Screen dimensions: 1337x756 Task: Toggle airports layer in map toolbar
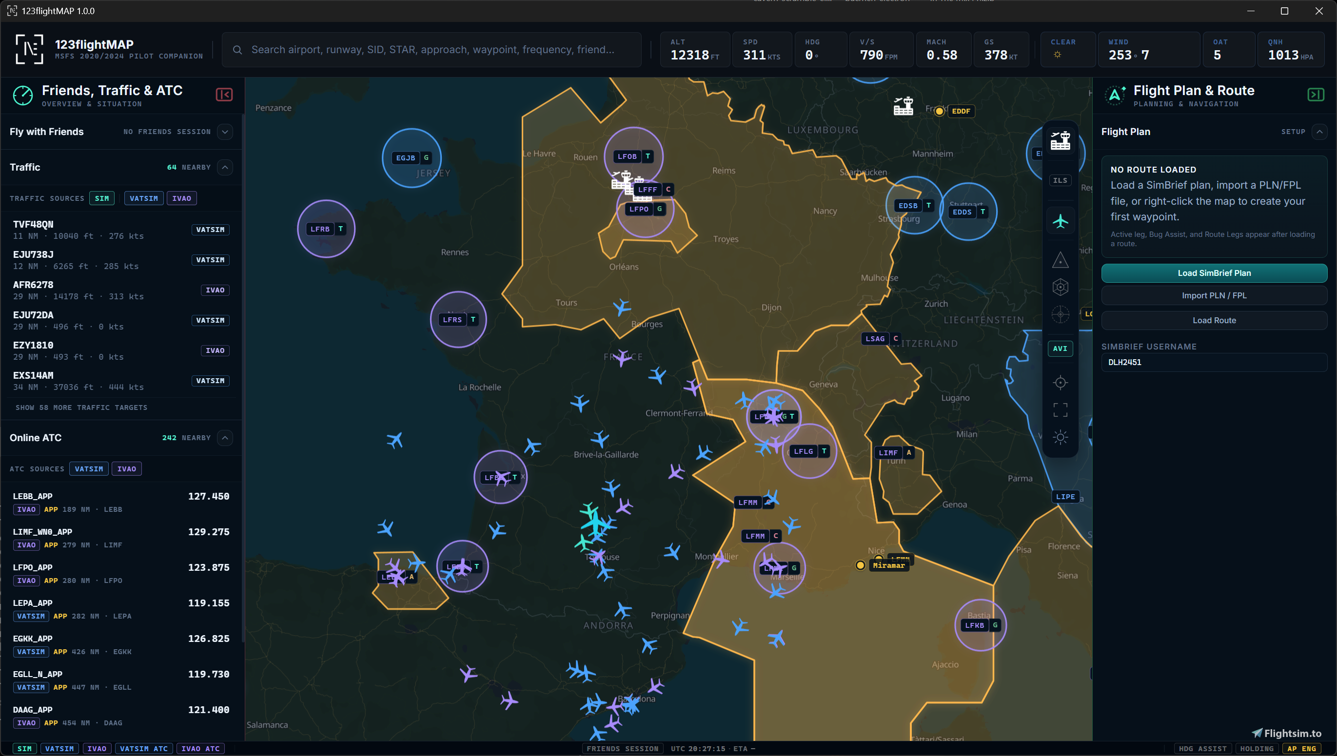(x=1060, y=141)
